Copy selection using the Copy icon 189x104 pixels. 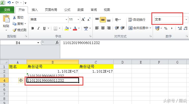coord(14,24)
